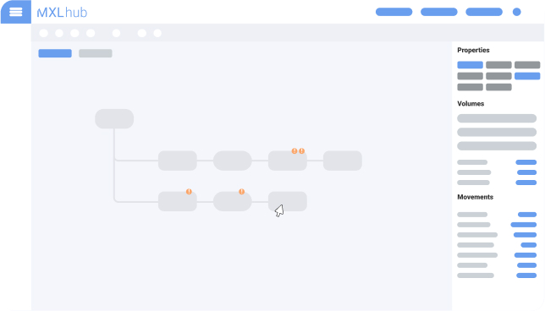Click first blue value under Movements
545x311 pixels.
tap(527, 215)
